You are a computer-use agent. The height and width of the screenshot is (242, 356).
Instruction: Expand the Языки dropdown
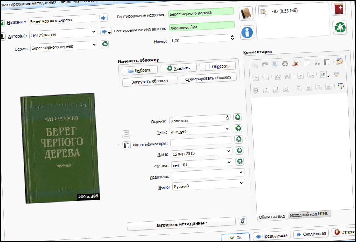(241, 183)
